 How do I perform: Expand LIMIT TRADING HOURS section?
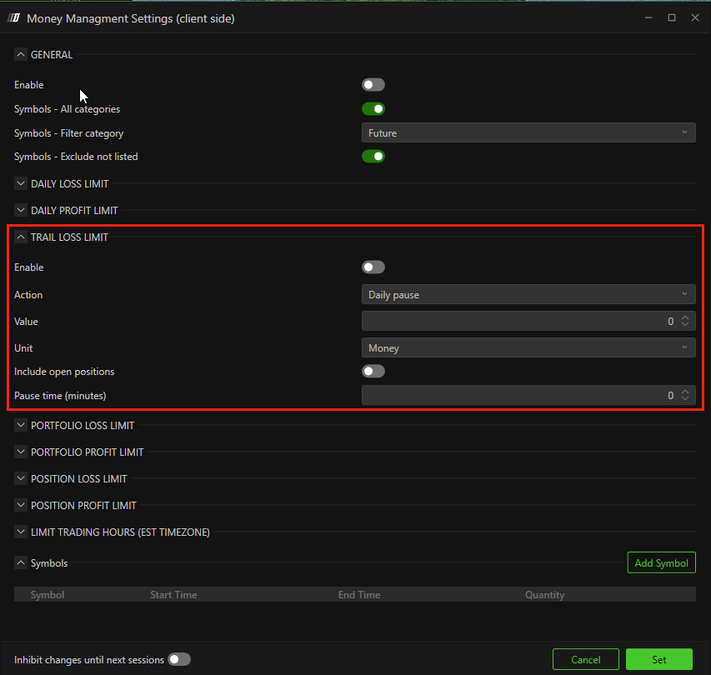(x=21, y=532)
